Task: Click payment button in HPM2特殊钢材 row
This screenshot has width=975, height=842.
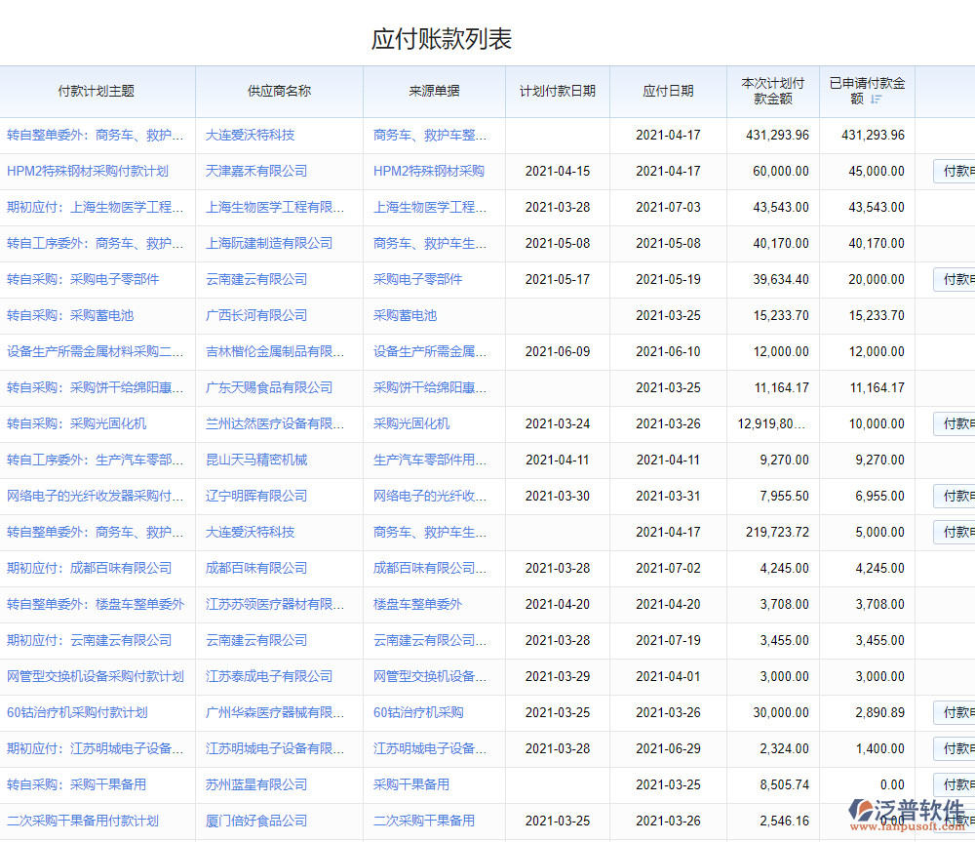Action: point(955,172)
